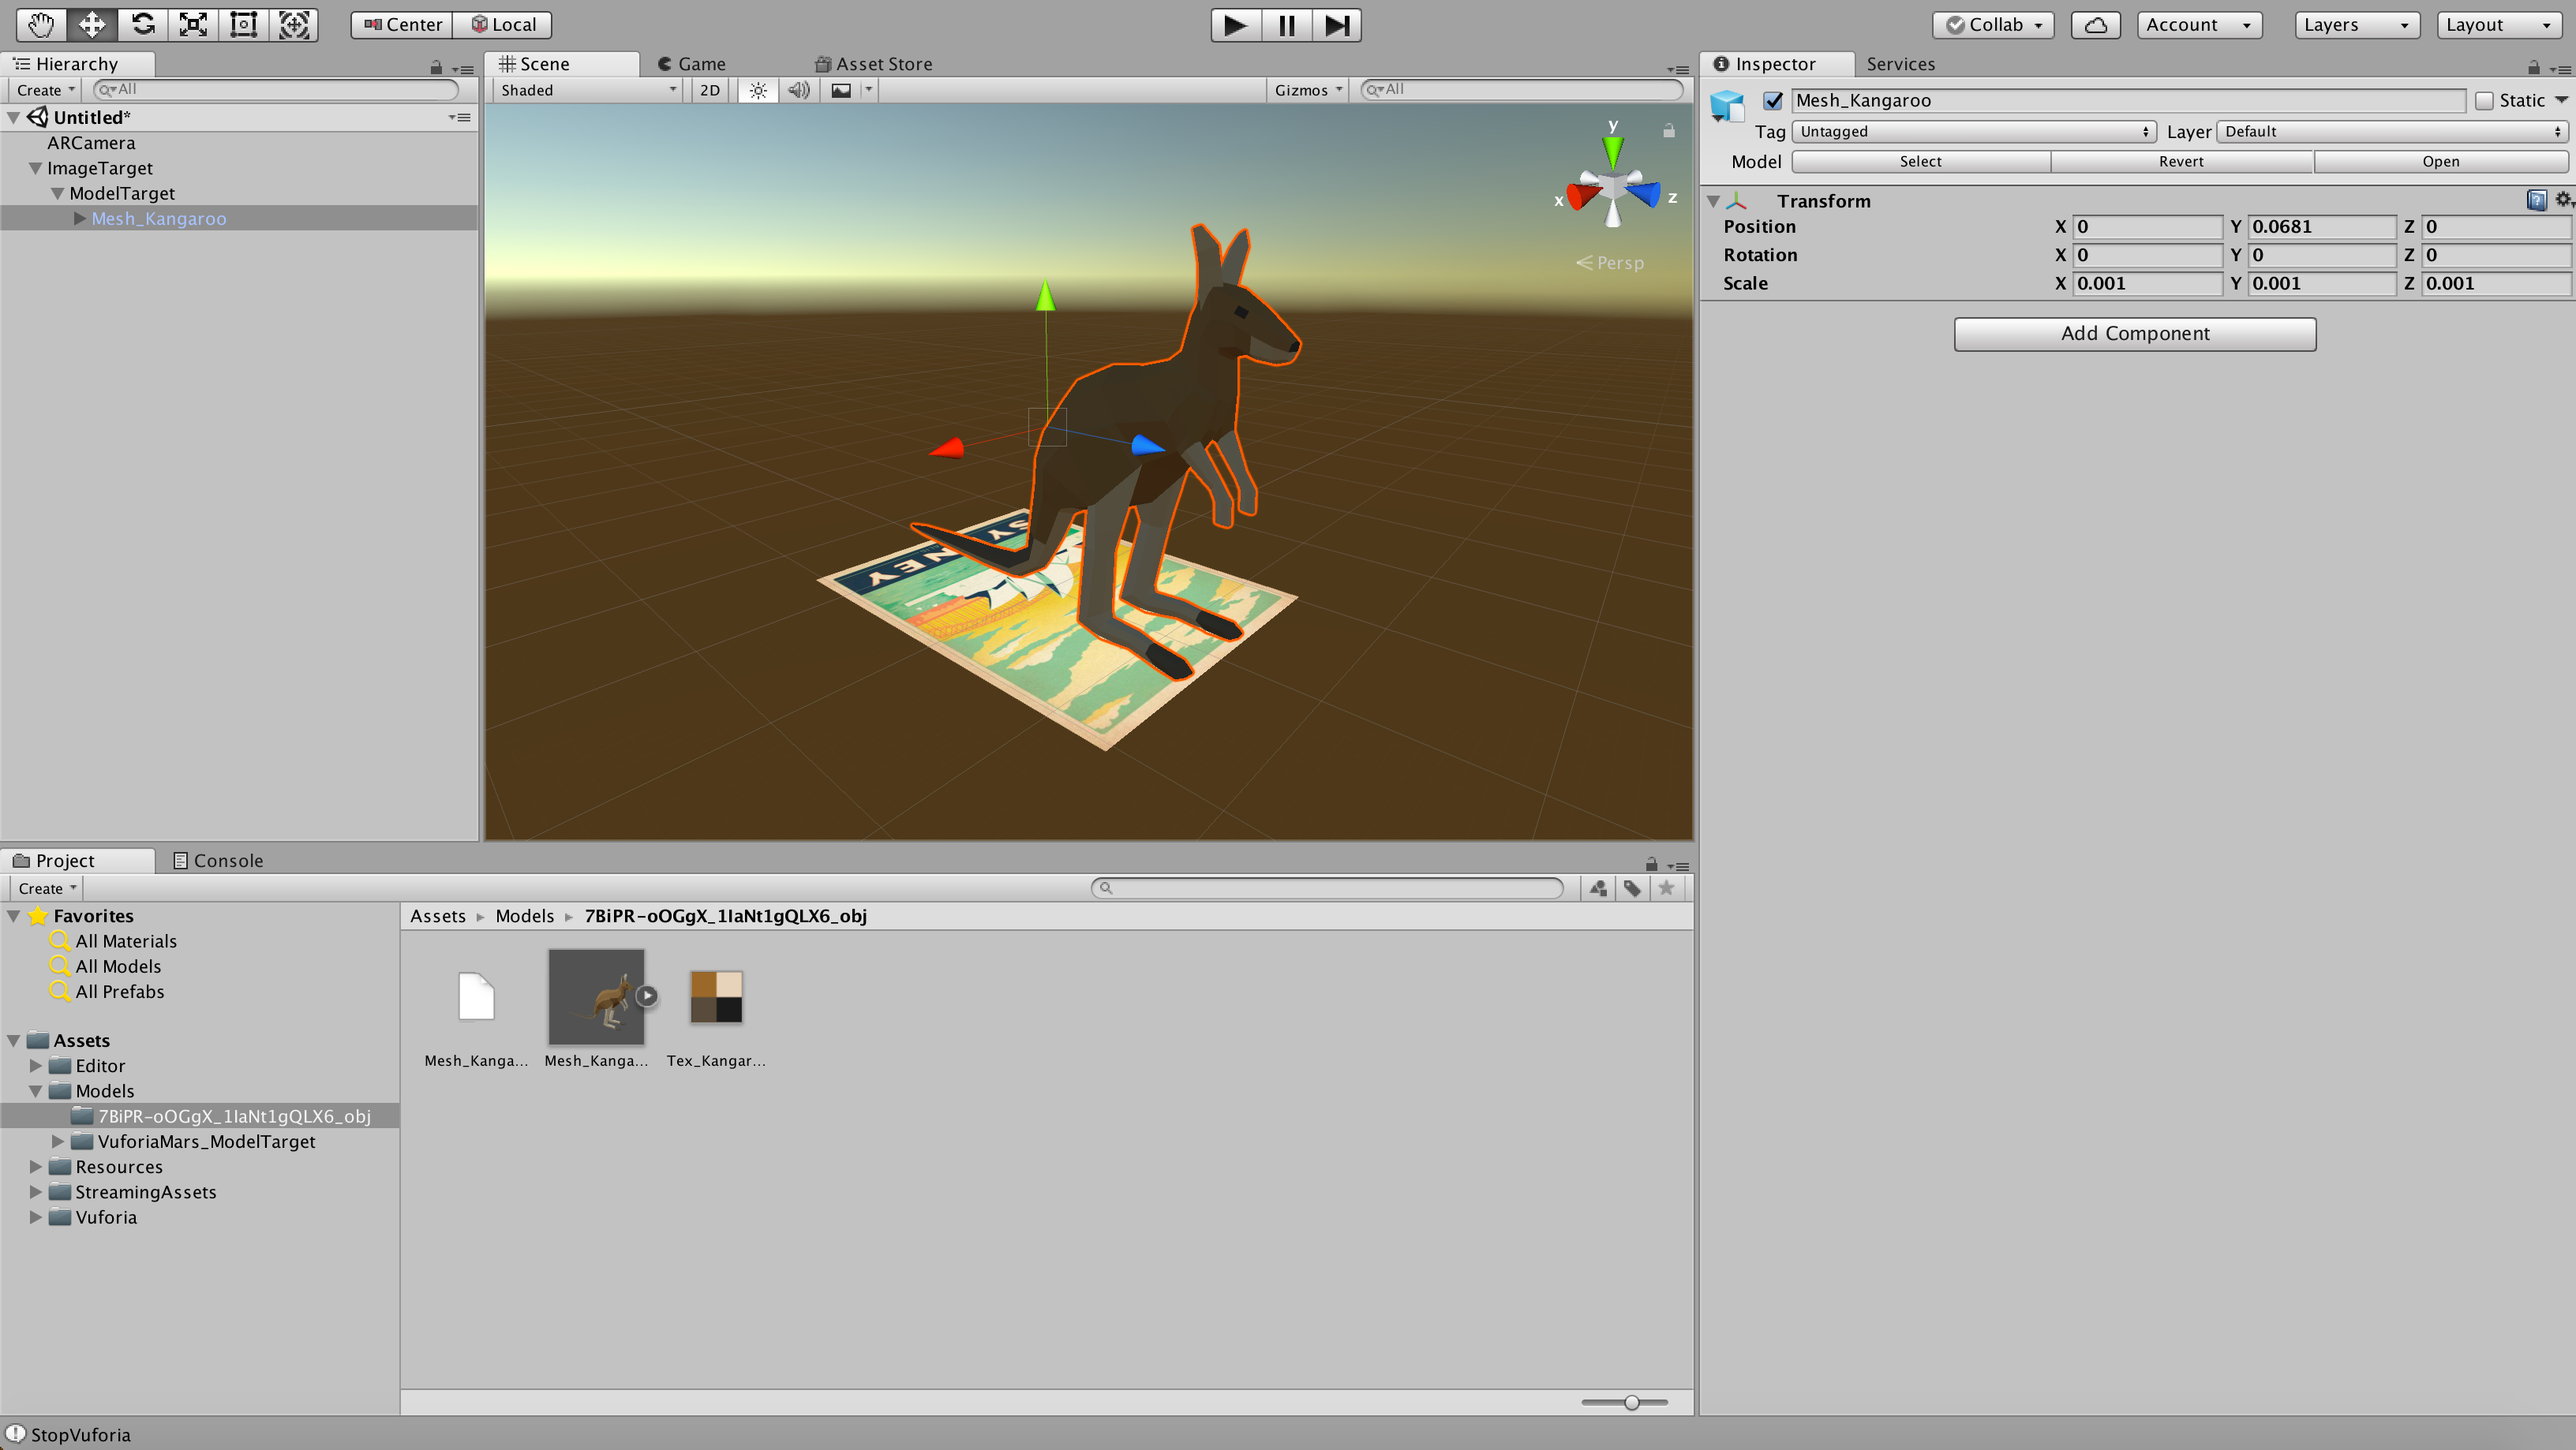Expand Mesh_Kangaroo in Hierarchy
Viewport: 2576px width, 1450px height.
(x=79, y=218)
